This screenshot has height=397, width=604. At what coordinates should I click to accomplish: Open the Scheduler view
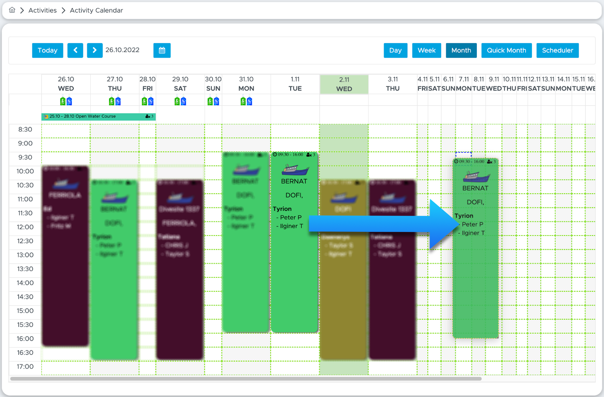point(558,50)
